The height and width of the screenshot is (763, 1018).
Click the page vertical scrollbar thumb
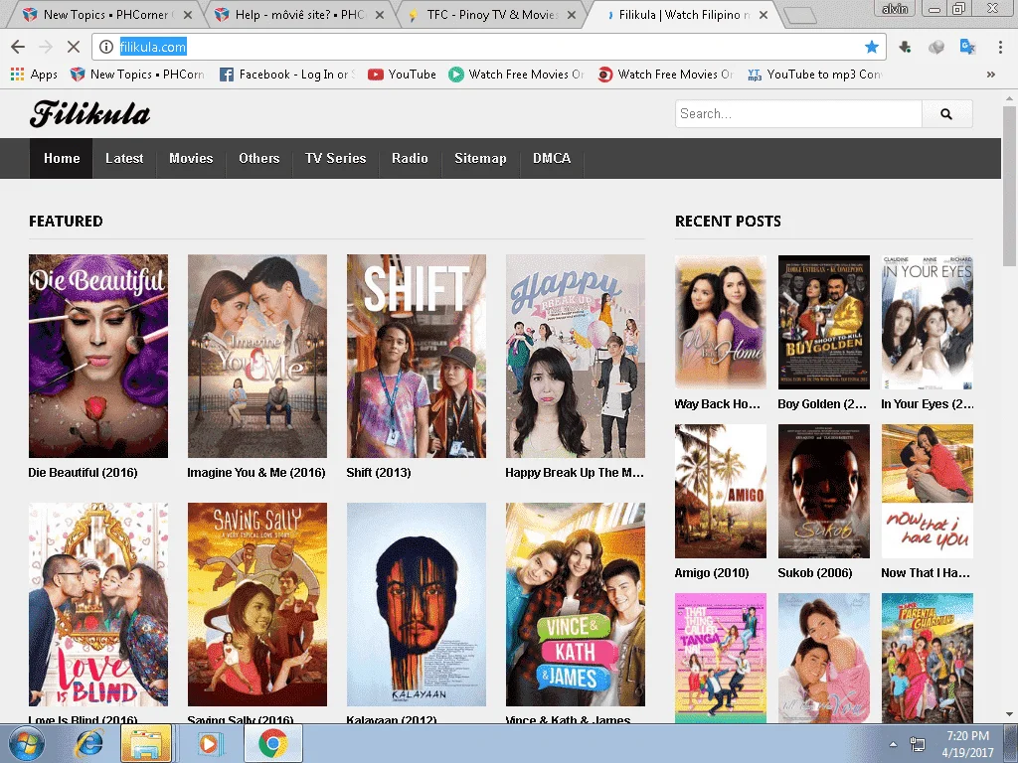click(x=1009, y=185)
